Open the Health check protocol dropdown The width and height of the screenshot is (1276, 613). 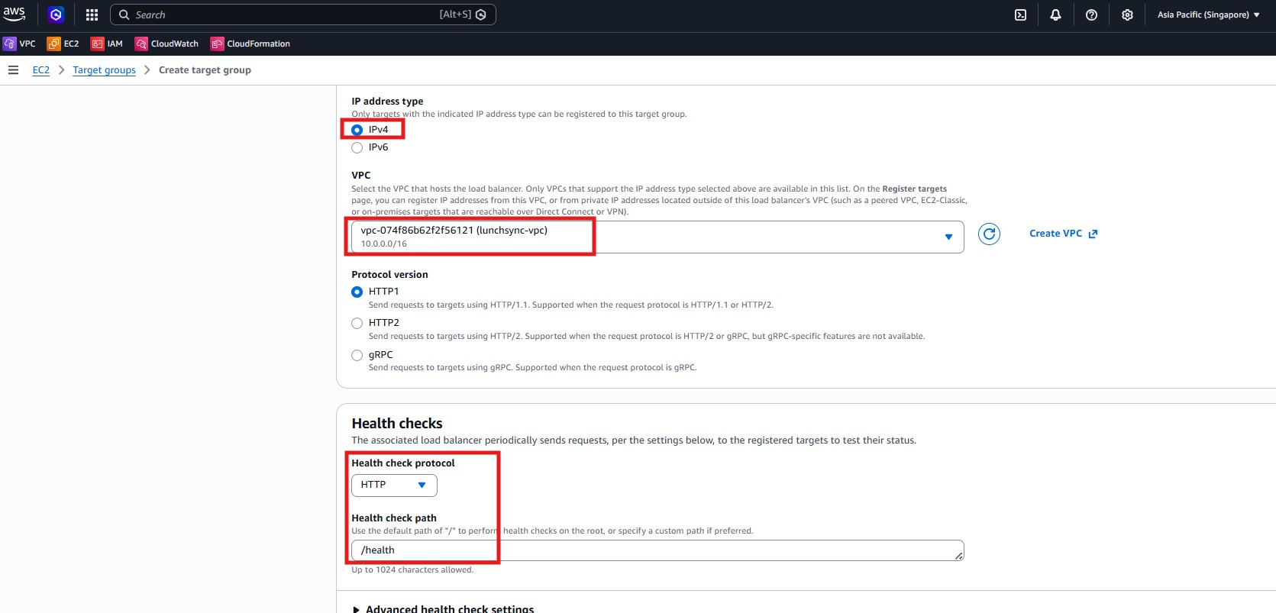click(x=394, y=486)
